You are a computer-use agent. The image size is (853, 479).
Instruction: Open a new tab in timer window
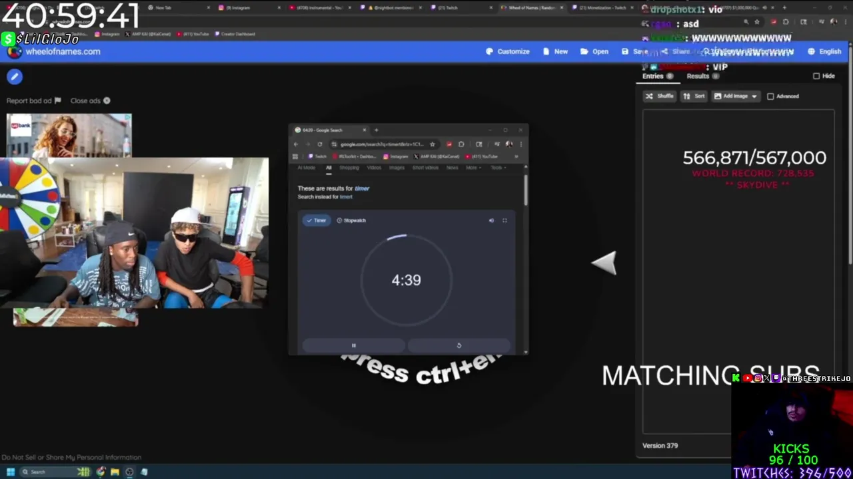click(x=376, y=130)
